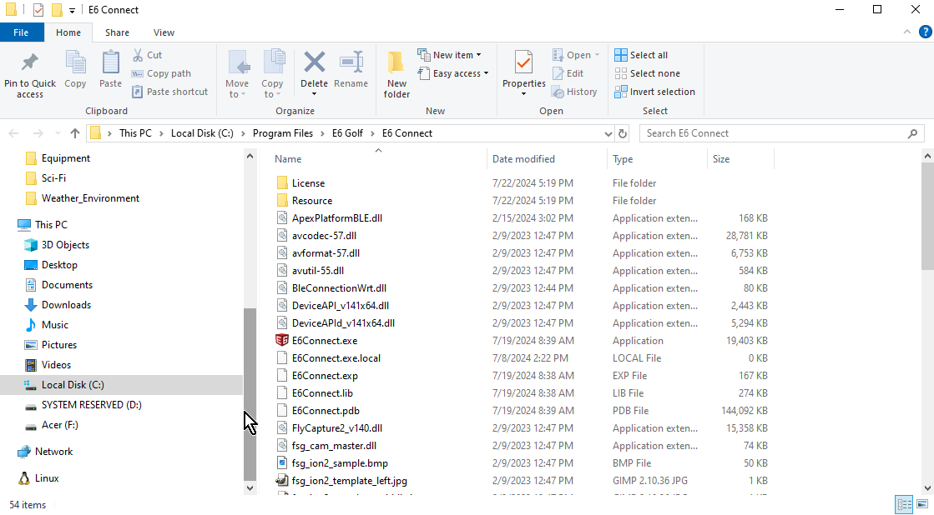Expand the Properties dropdown arrow
The width and height of the screenshot is (934, 515).
pyautogui.click(x=523, y=94)
